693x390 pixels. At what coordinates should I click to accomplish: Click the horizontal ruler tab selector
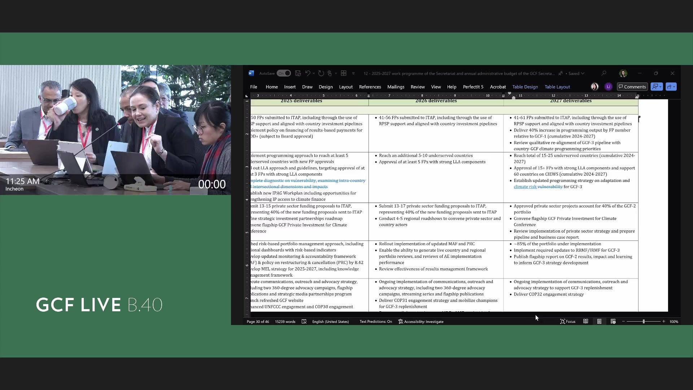point(247,96)
